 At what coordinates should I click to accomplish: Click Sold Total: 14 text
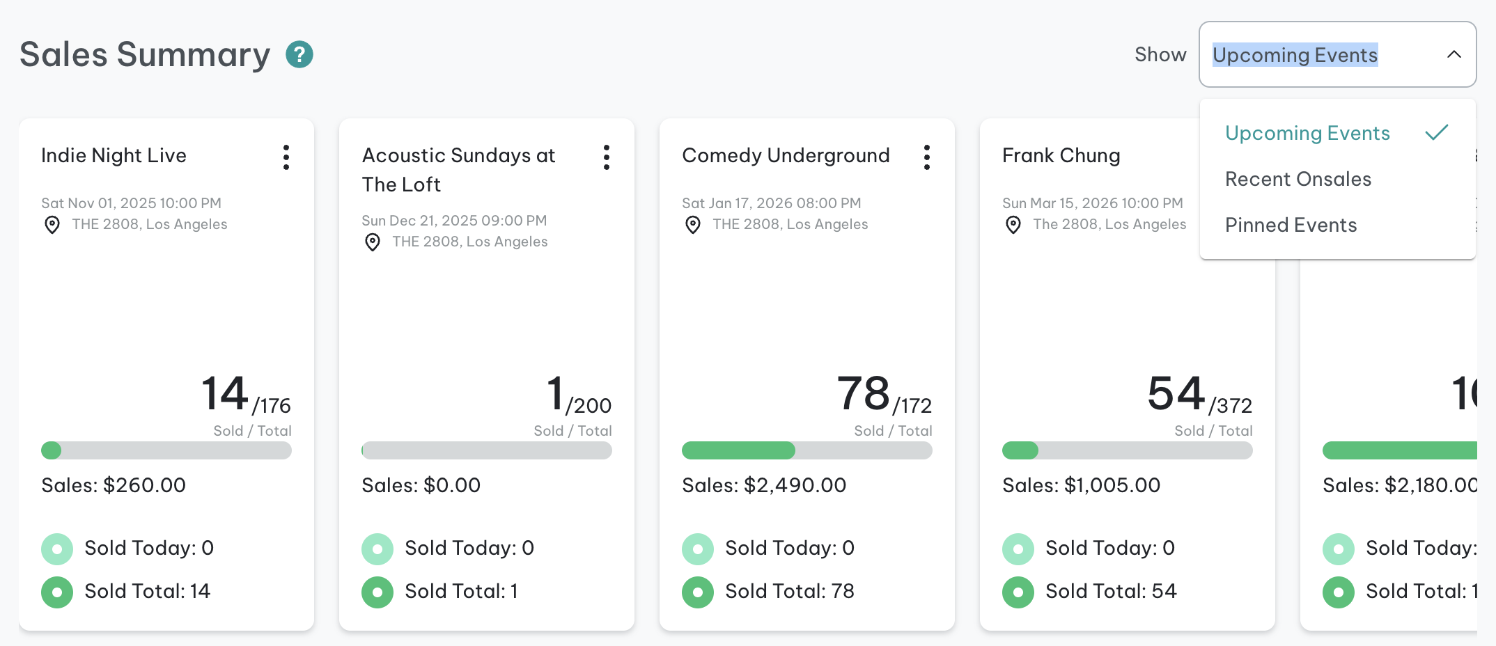click(x=148, y=591)
